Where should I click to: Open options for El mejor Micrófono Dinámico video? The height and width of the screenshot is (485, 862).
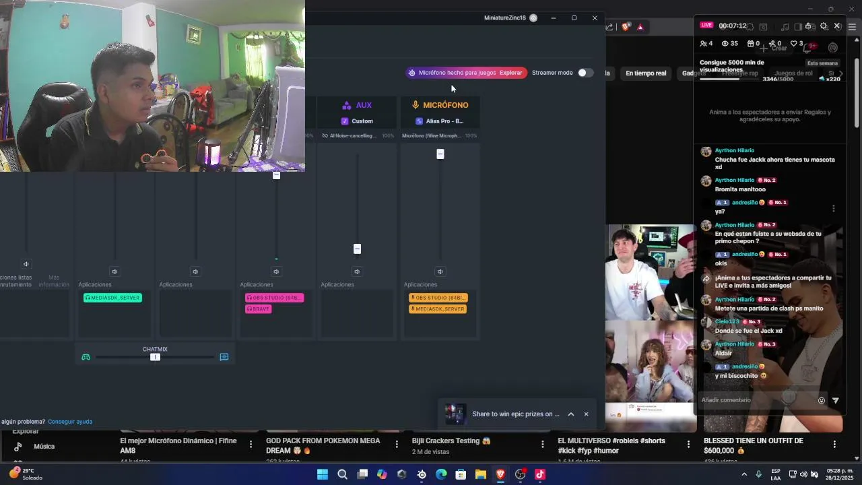click(251, 445)
